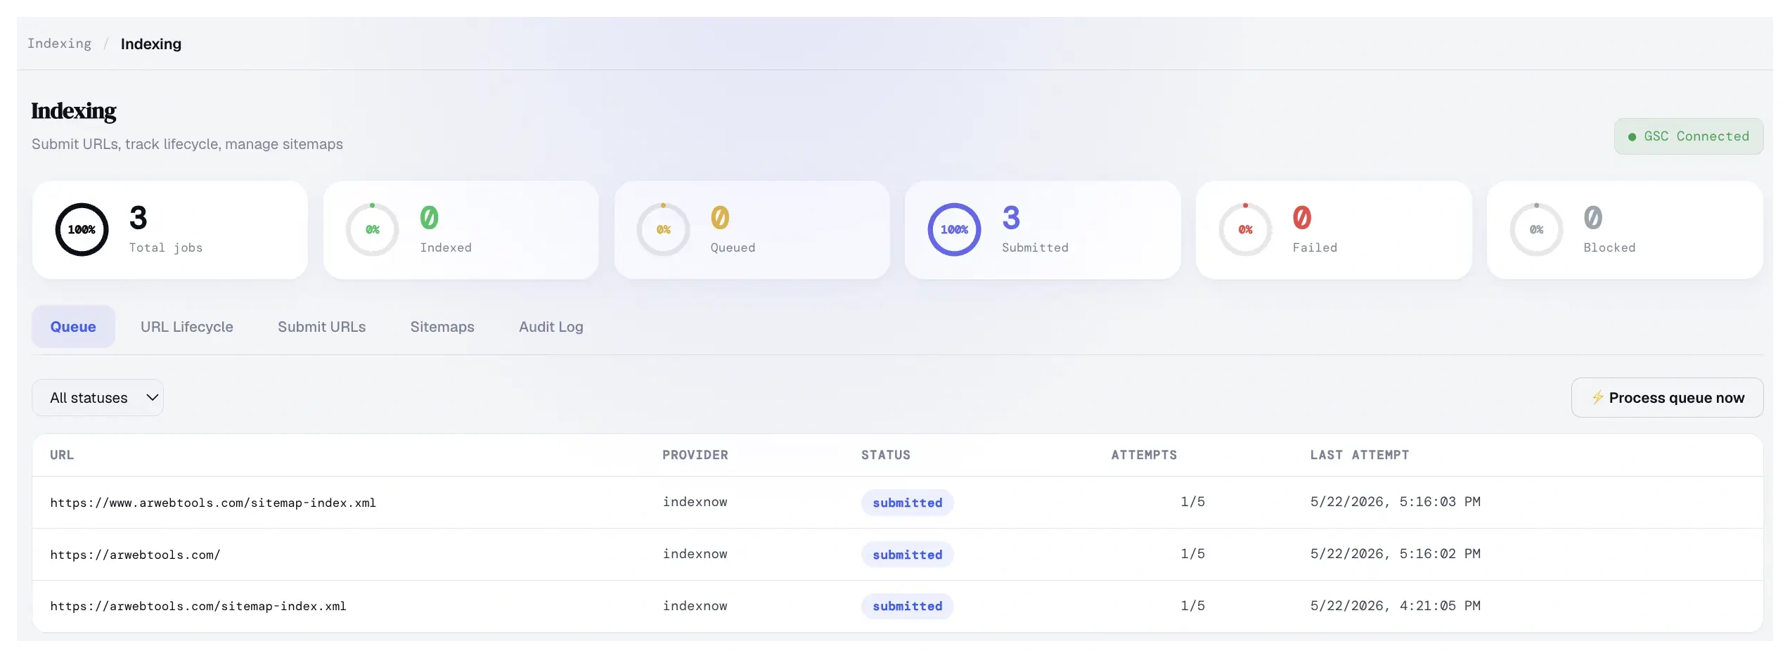
Task: Click the URL column header
Action: (62, 455)
